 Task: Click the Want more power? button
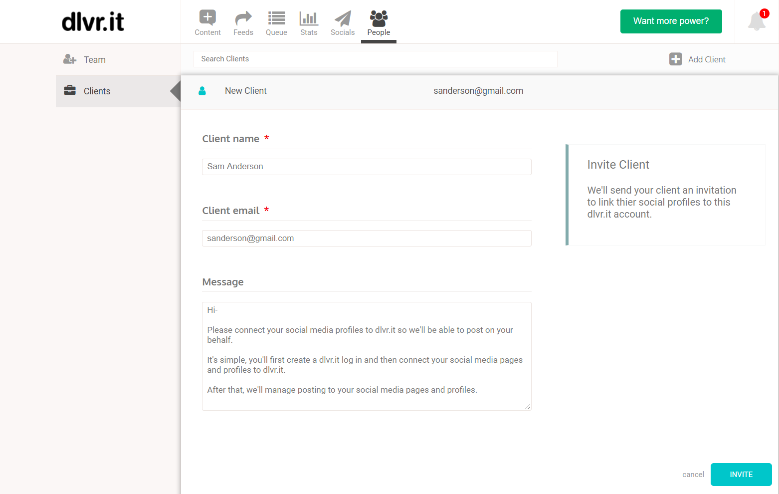click(x=671, y=21)
